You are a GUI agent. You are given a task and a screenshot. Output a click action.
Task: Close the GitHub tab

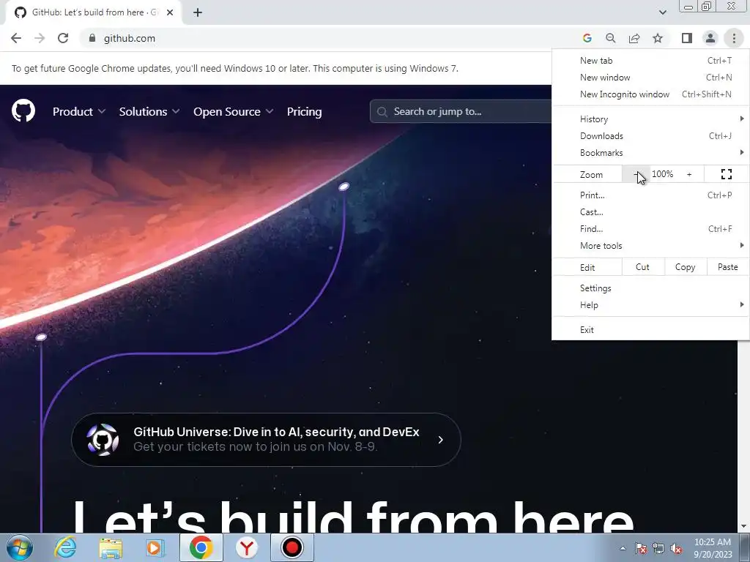170,12
